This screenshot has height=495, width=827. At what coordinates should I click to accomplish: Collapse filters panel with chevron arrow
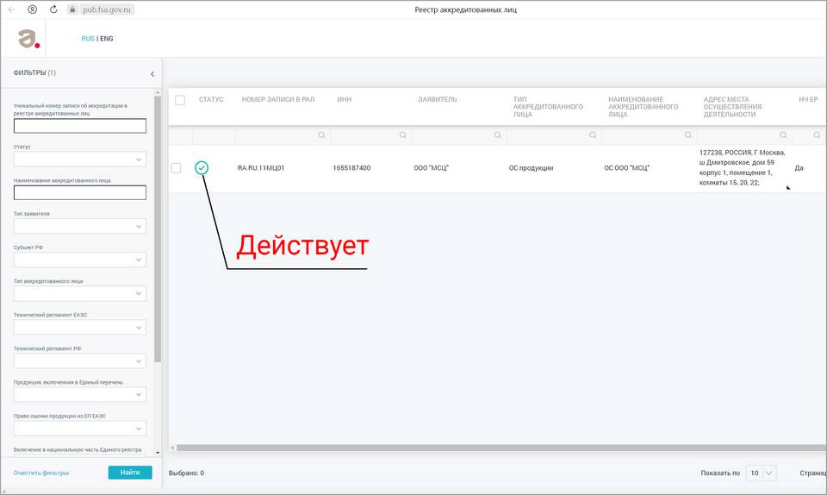pos(152,74)
